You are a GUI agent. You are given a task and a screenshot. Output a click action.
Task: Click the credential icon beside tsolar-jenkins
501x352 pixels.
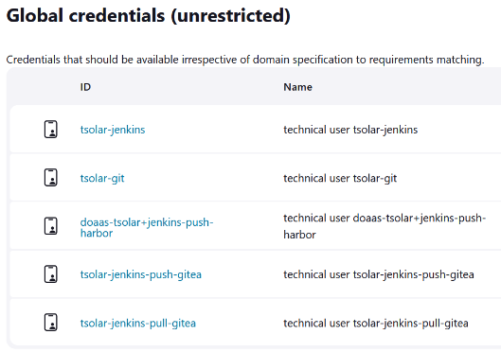tap(50, 130)
